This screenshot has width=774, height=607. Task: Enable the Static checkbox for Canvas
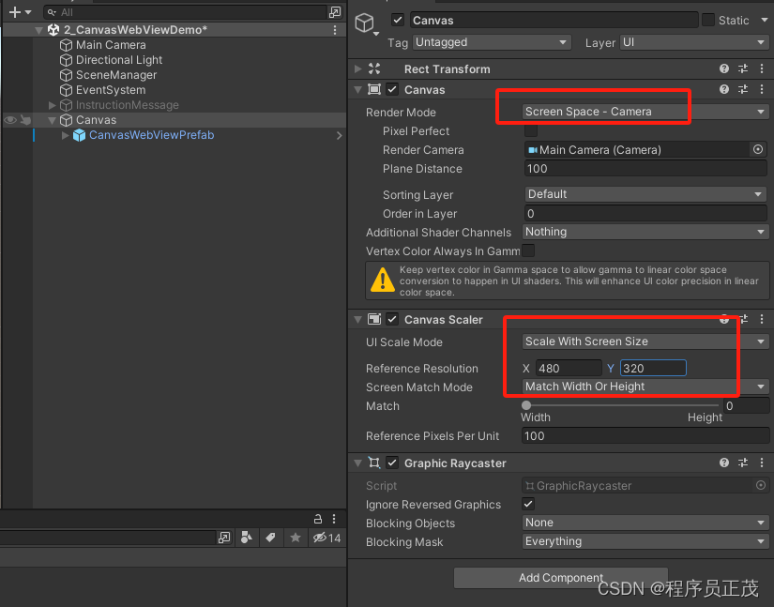point(710,20)
